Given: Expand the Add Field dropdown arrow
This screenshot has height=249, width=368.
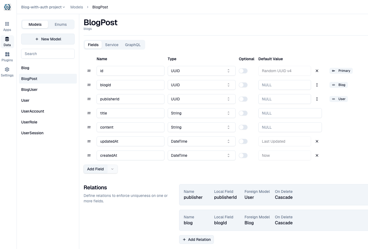Looking at the screenshot, I should pos(112,169).
